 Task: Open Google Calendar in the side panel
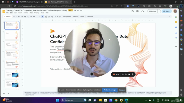tap(176, 17)
